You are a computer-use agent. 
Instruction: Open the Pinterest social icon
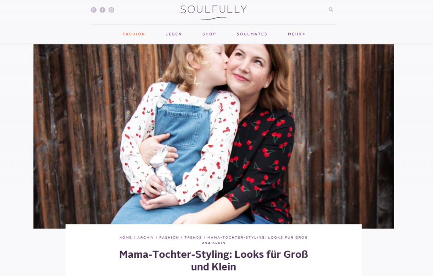pyautogui.click(x=111, y=10)
